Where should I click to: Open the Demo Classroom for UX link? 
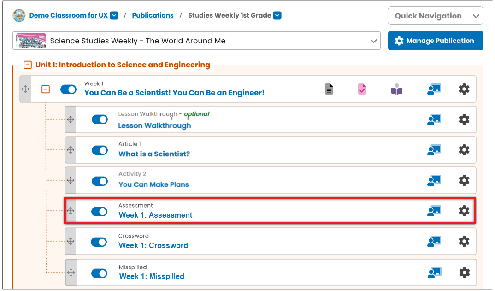click(69, 15)
